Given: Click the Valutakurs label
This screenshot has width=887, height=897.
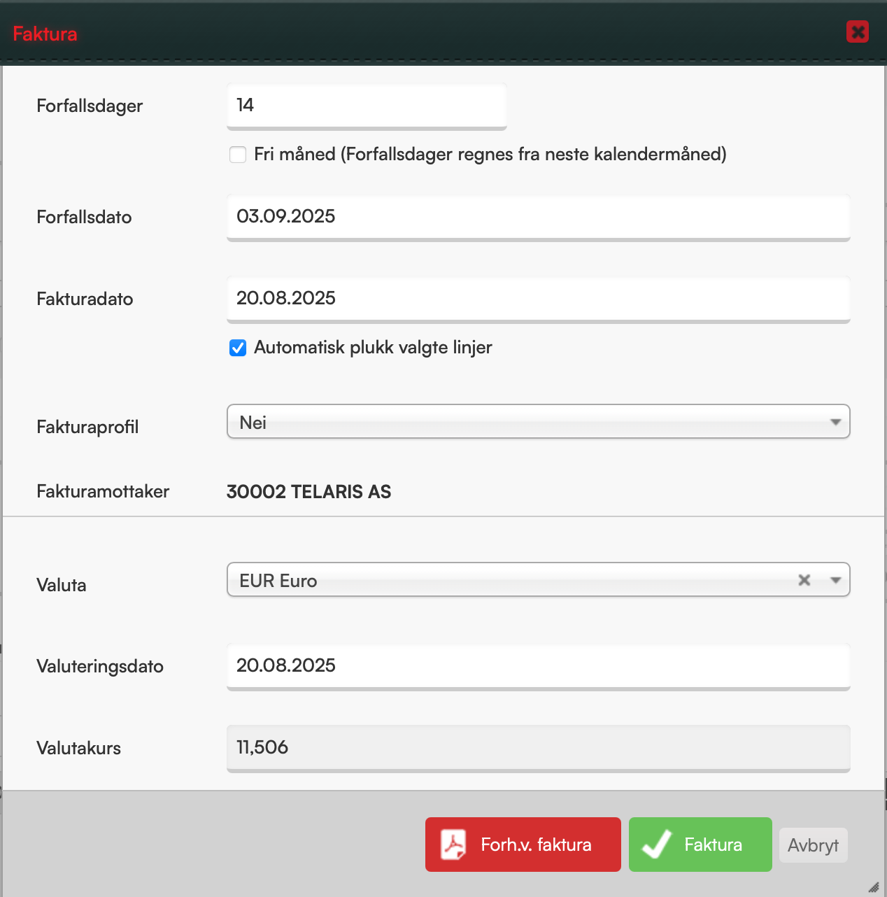Looking at the screenshot, I should pos(78,748).
